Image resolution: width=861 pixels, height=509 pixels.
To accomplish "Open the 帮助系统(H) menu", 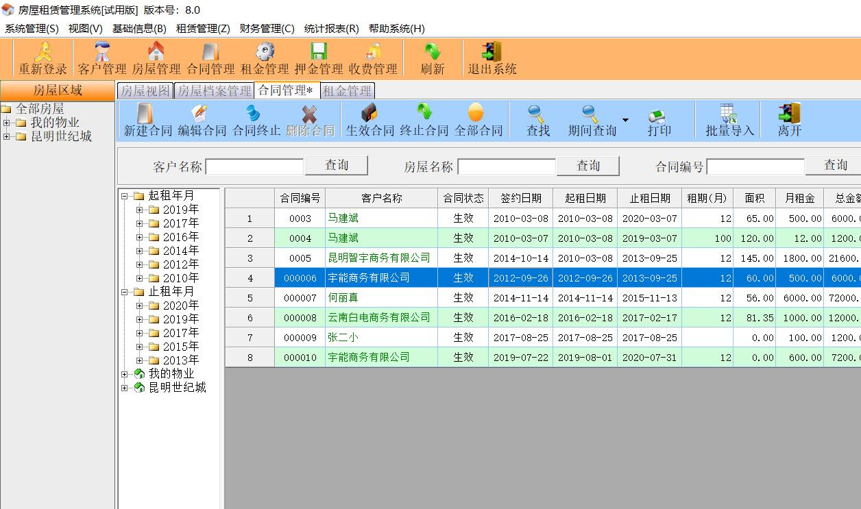I will (x=396, y=28).
